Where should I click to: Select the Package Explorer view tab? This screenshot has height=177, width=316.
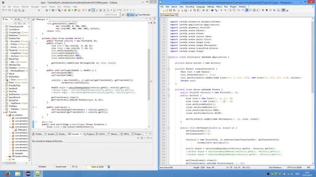(7, 19)
